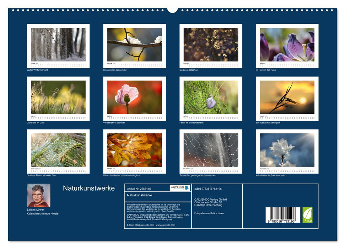
Task: Click 'Ottobrunner Straße 39' address line
Action: [208, 202]
